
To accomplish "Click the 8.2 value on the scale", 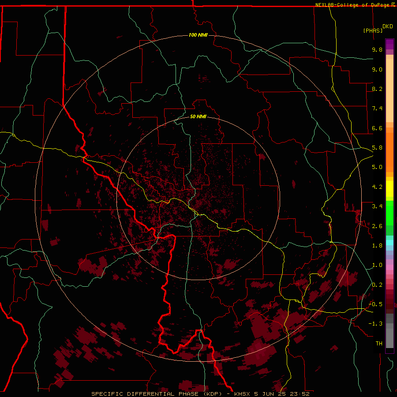I will 377,89.
